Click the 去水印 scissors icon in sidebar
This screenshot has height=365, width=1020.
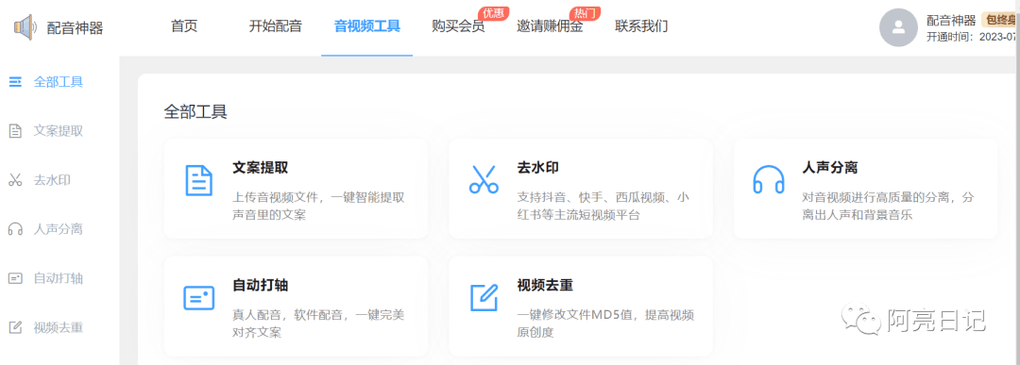click(15, 180)
